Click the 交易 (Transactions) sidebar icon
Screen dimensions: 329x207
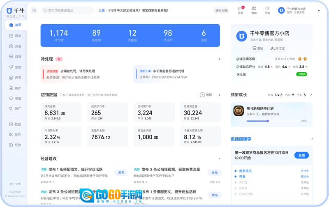(12, 46)
